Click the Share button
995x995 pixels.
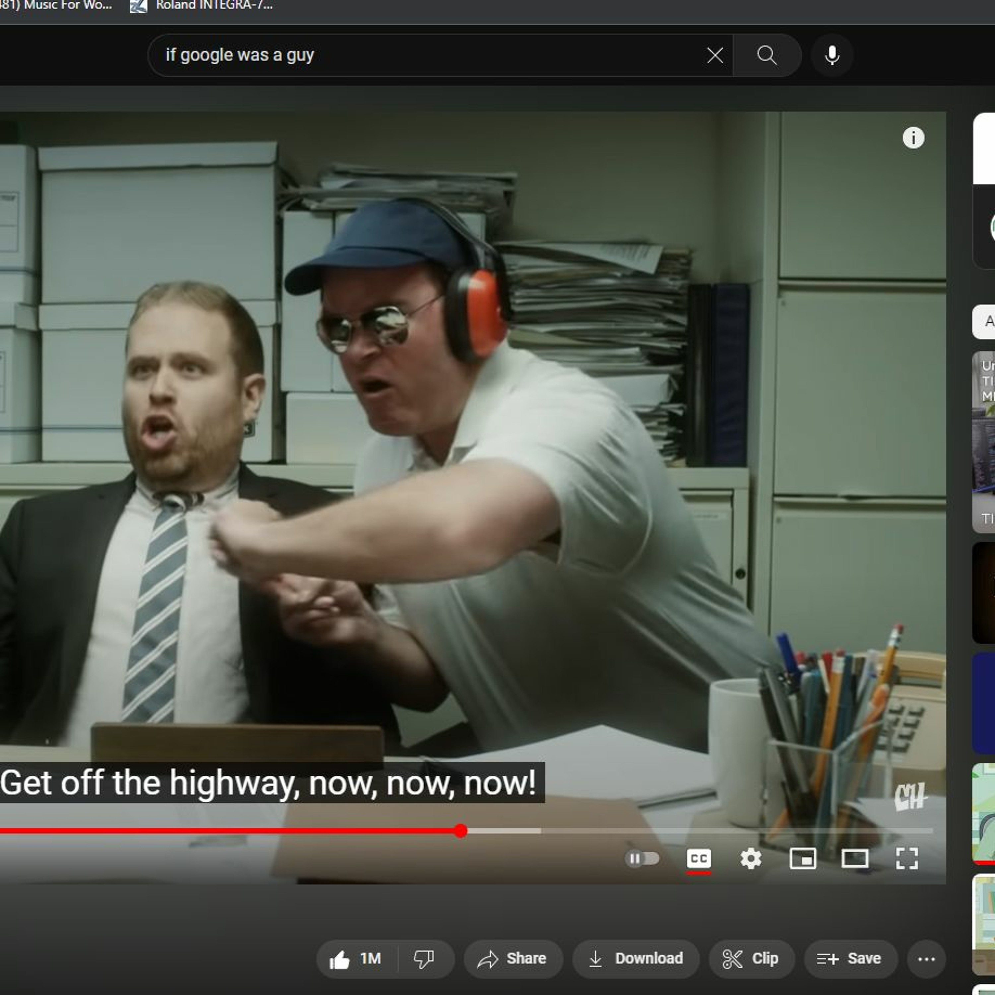click(x=513, y=959)
